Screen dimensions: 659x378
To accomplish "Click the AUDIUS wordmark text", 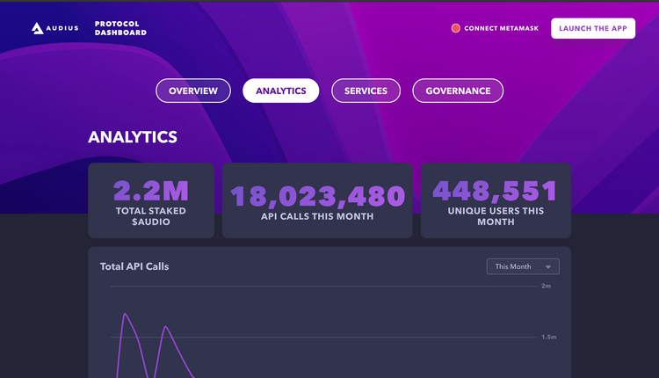I will click(x=62, y=28).
